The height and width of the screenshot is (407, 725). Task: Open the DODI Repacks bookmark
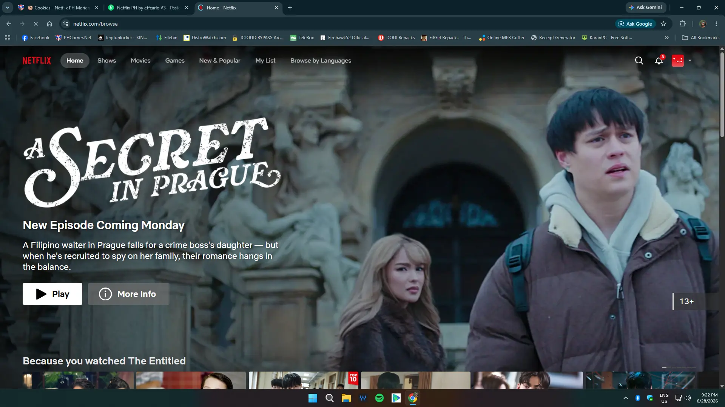(x=396, y=38)
